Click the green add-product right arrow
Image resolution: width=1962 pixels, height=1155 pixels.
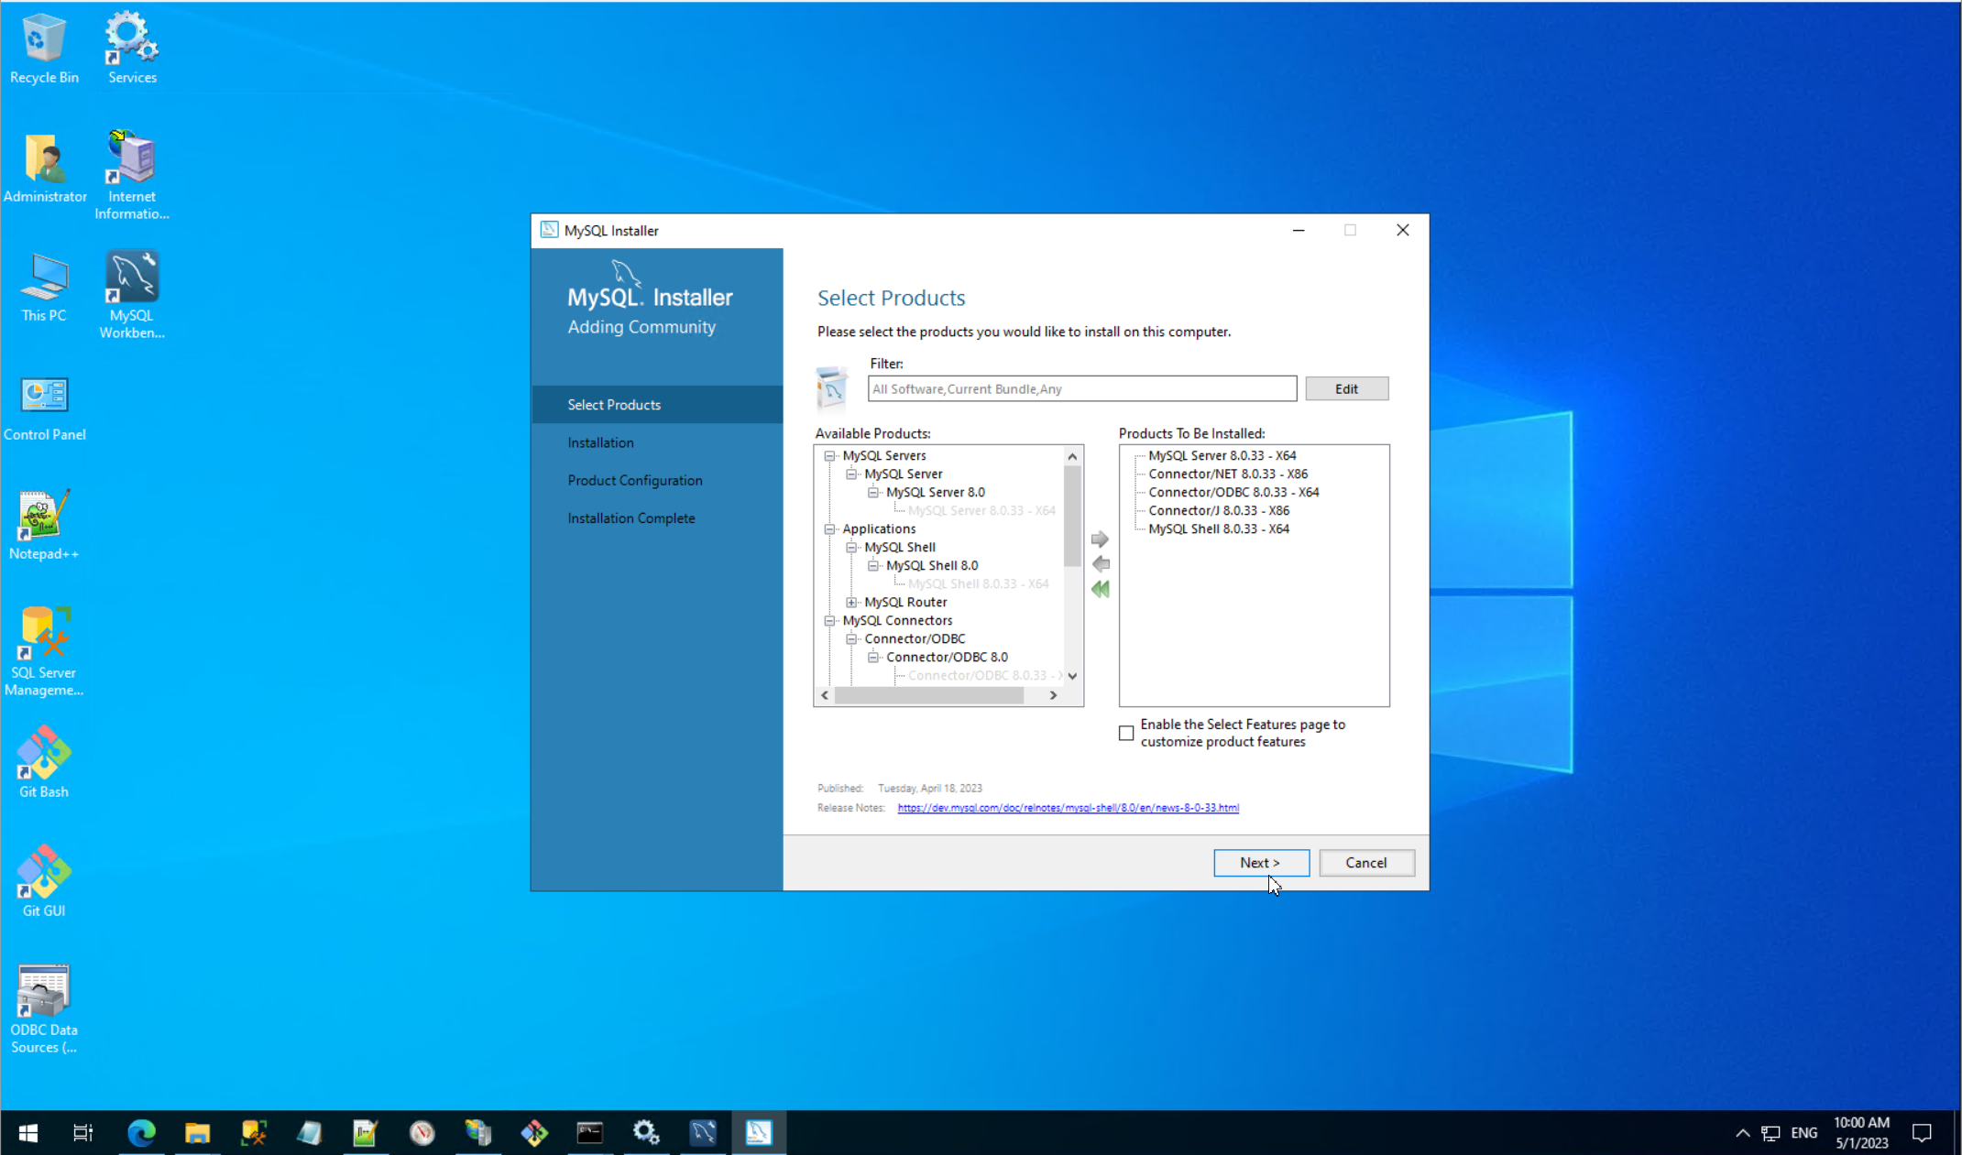tap(1100, 539)
